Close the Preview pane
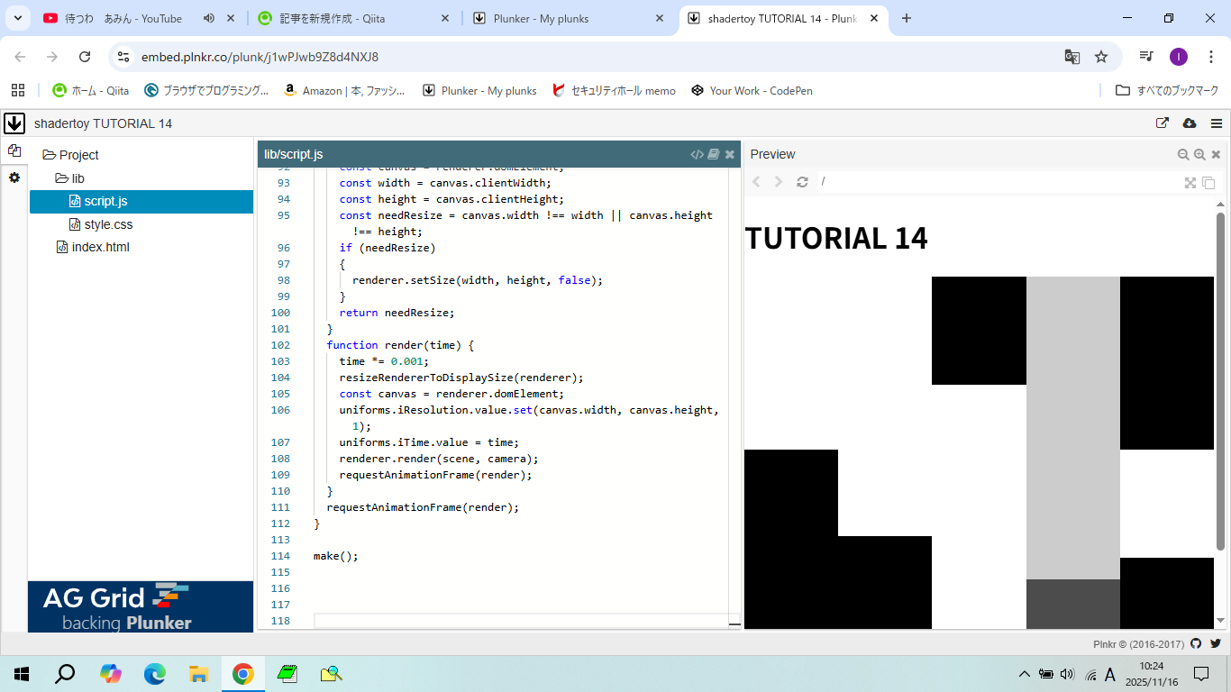This screenshot has width=1231, height=692. point(1216,154)
